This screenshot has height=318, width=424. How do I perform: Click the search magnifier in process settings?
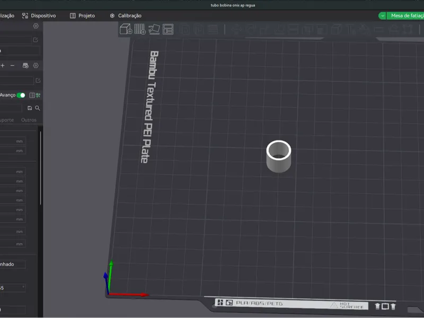pos(38,108)
